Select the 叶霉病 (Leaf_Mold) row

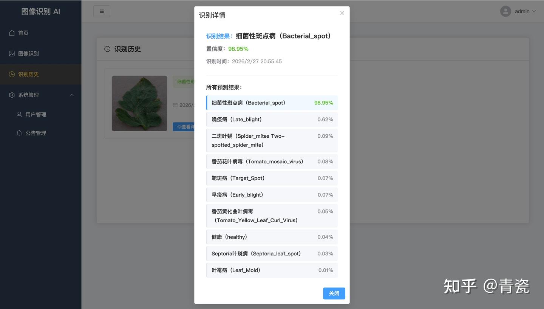tap(272, 270)
